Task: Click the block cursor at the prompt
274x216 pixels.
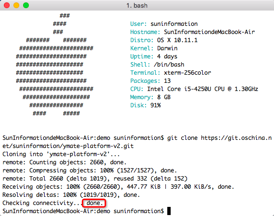Action: tap(169, 211)
